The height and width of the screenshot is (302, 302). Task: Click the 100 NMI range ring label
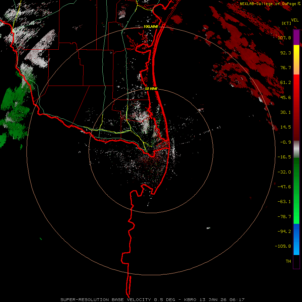[151, 27]
